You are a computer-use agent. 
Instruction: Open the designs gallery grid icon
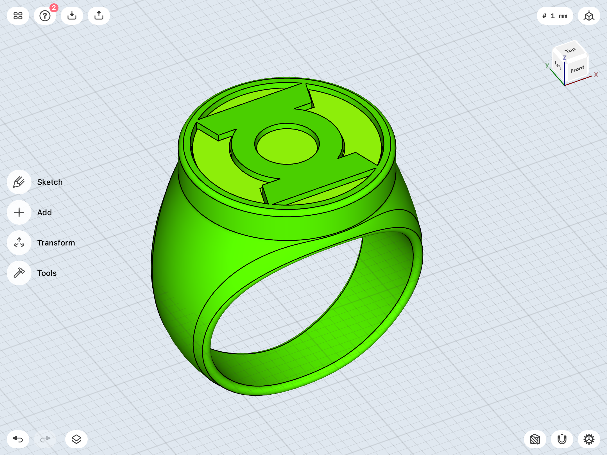(x=18, y=16)
